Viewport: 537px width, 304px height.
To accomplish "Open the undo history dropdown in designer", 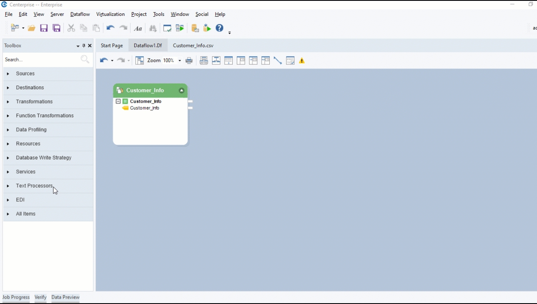I will coord(112,61).
